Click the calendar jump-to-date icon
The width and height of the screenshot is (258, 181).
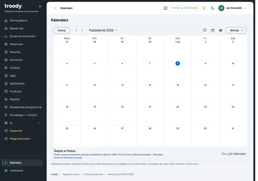tap(213, 30)
